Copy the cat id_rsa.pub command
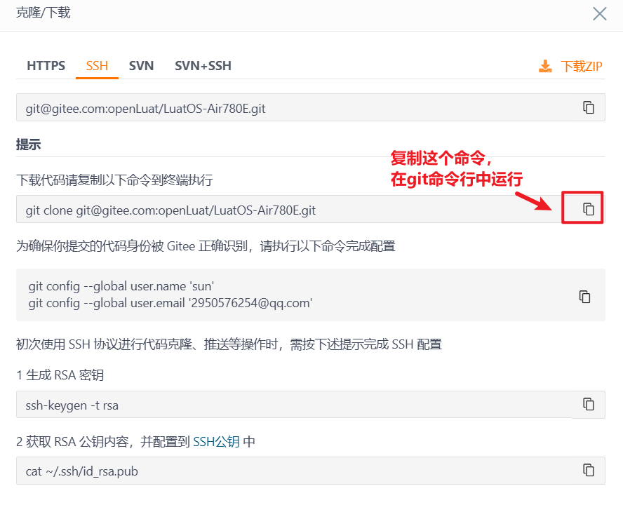 pyautogui.click(x=588, y=470)
